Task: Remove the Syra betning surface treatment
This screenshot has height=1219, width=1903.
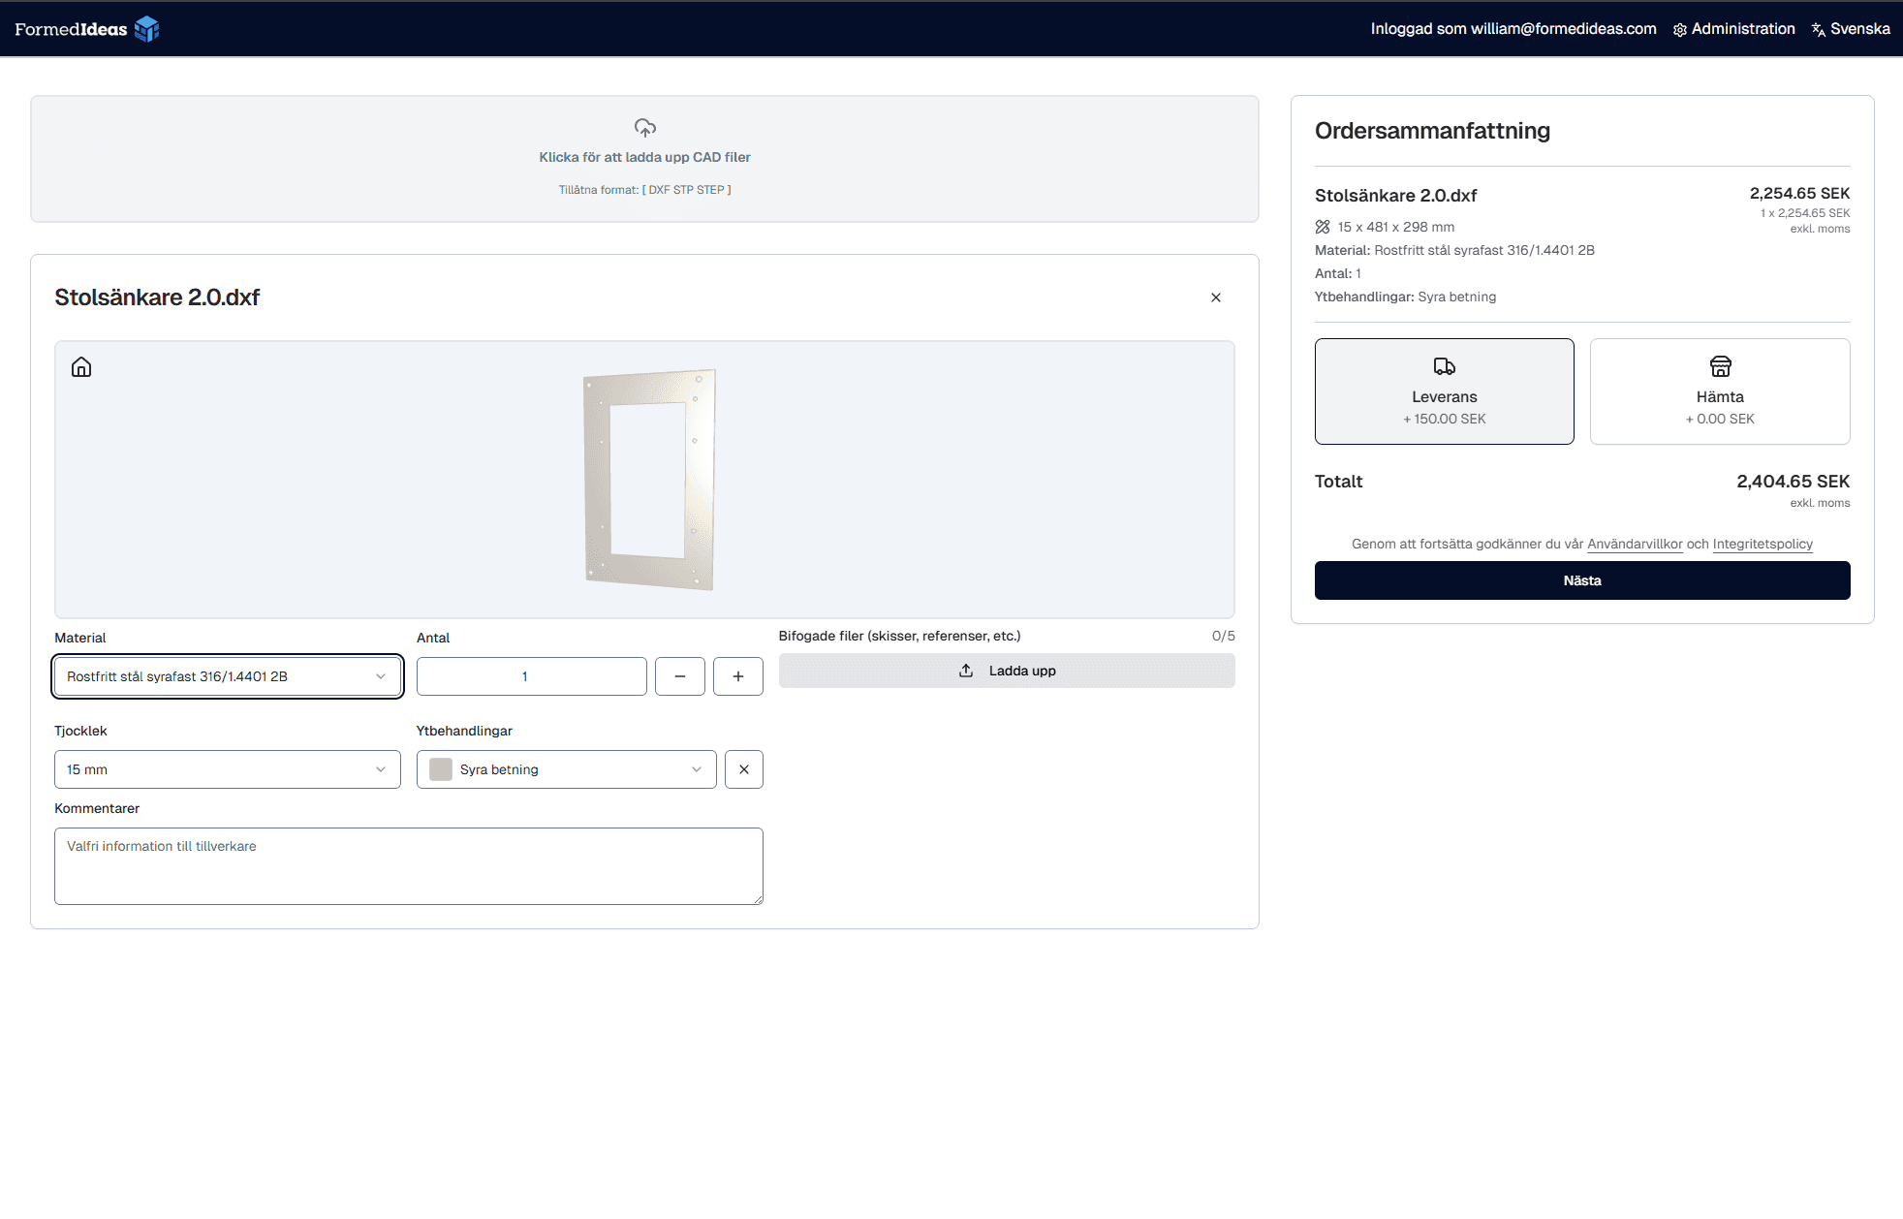Action: pos(743,769)
